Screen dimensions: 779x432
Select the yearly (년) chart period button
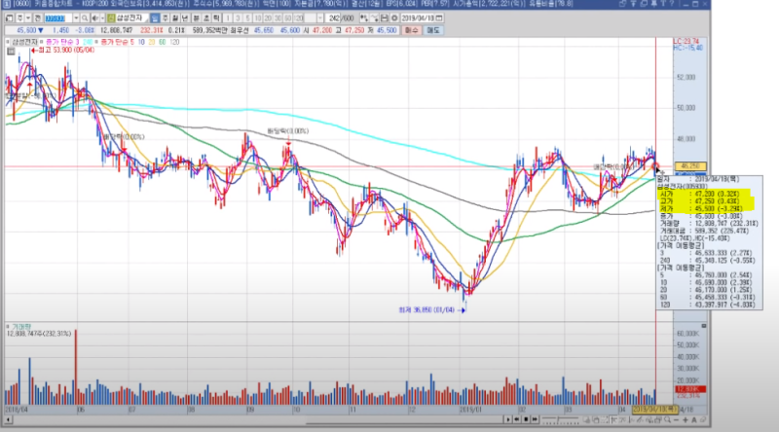[x=185, y=18]
